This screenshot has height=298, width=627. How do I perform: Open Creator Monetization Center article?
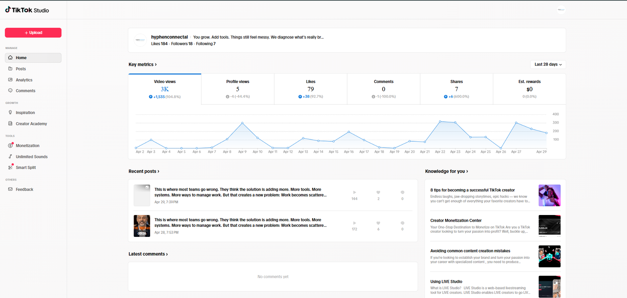point(495,226)
